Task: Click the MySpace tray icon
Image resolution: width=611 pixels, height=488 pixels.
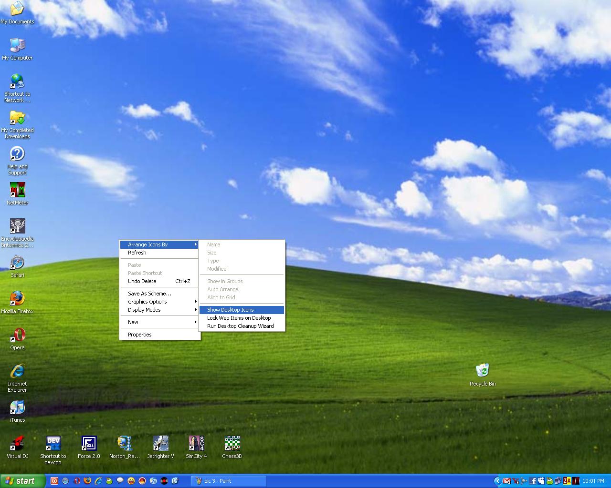Action: click(x=541, y=481)
